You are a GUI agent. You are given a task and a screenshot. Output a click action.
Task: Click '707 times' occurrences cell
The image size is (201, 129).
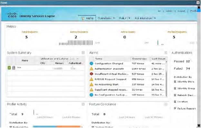click(138, 64)
